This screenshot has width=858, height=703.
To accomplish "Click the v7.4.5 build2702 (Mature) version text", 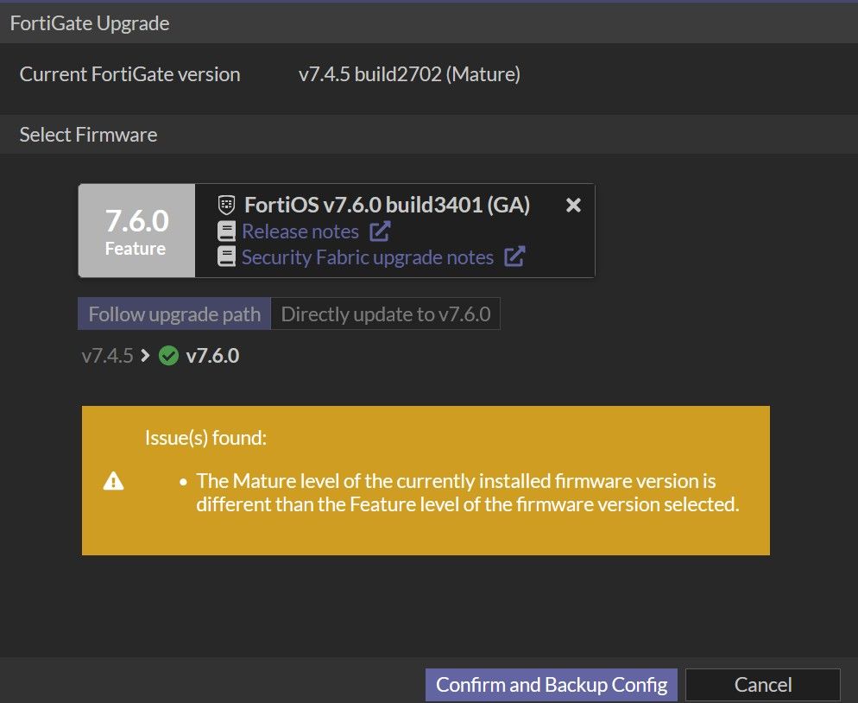I will pyautogui.click(x=409, y=74).
